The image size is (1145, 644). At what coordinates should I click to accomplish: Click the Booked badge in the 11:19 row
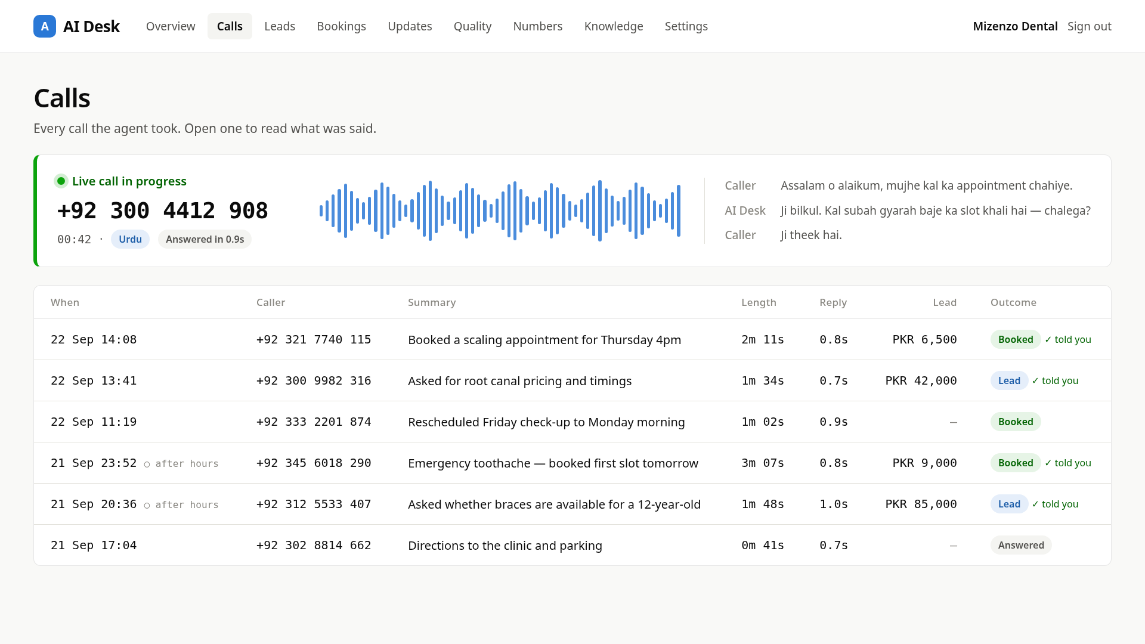[1016, 422]
